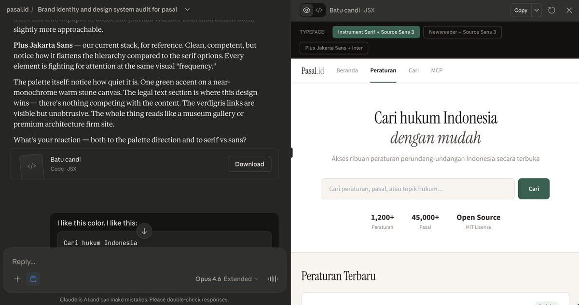Open the Peraturan nav tab
579x305 pixels.
(x=383, y=70)
